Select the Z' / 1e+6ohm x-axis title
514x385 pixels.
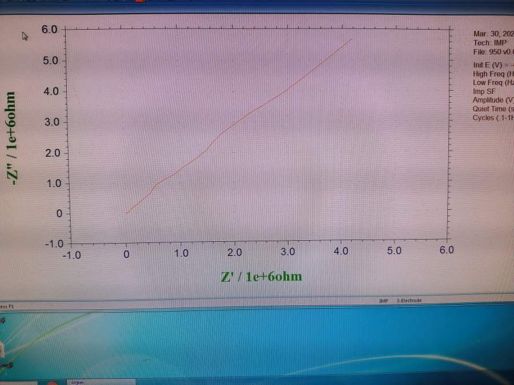[x=261, y=277]
